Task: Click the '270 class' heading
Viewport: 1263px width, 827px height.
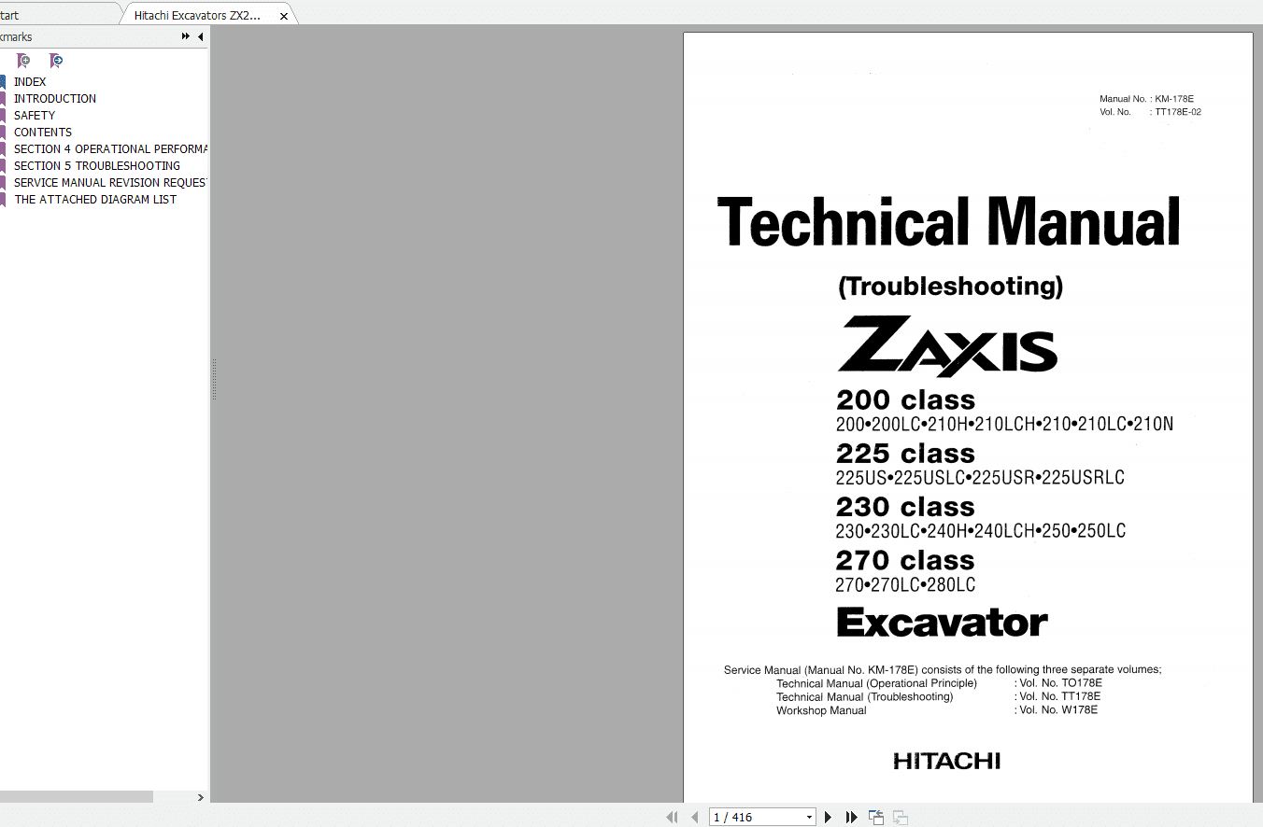Action: 905,560
